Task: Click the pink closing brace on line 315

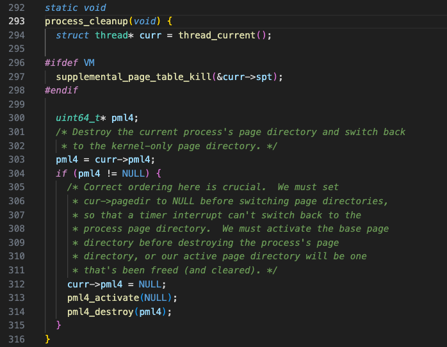Action: (x=59, y=325)
